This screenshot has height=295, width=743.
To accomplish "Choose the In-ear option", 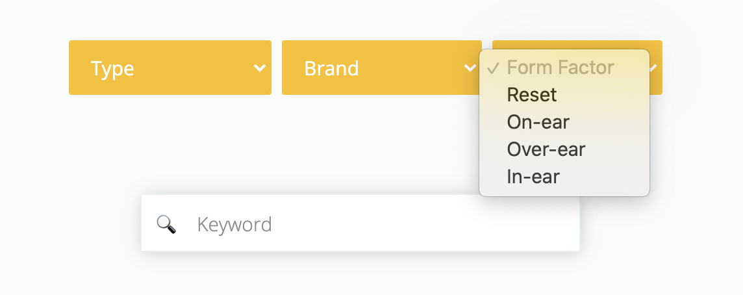I will (x=533, y=177).
